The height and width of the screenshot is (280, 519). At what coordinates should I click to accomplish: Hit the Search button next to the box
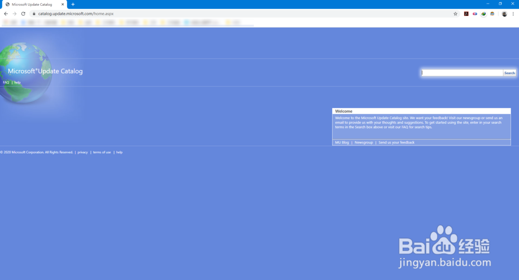tap(510, 73)
